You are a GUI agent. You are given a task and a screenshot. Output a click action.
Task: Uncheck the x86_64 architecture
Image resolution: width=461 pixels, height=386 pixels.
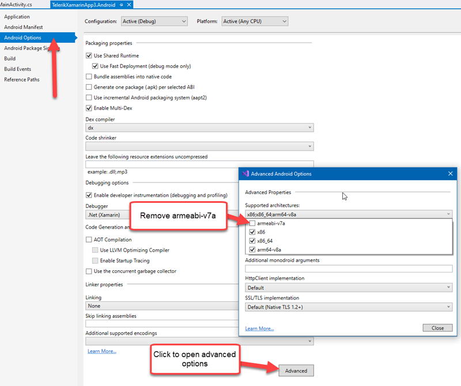click(x=252, y=241)
